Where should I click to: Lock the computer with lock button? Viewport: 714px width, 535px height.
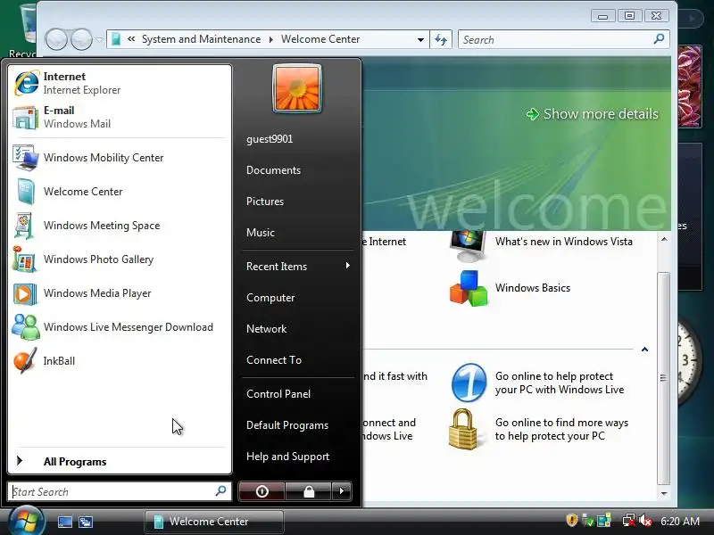(x=309, y=491)
